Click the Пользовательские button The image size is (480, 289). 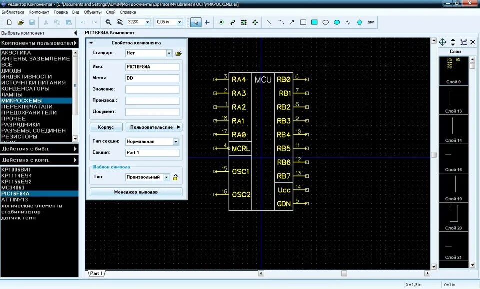click(x=154, y=127)
